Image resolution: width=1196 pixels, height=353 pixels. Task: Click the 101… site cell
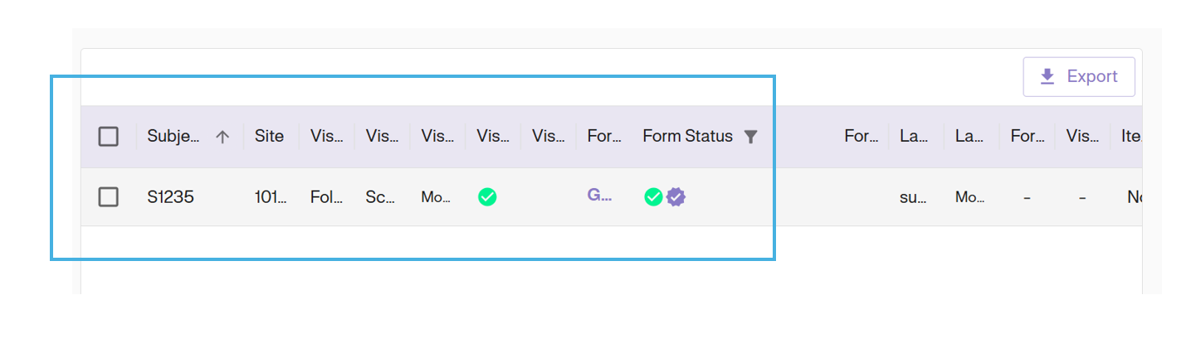tap(271, 197)
